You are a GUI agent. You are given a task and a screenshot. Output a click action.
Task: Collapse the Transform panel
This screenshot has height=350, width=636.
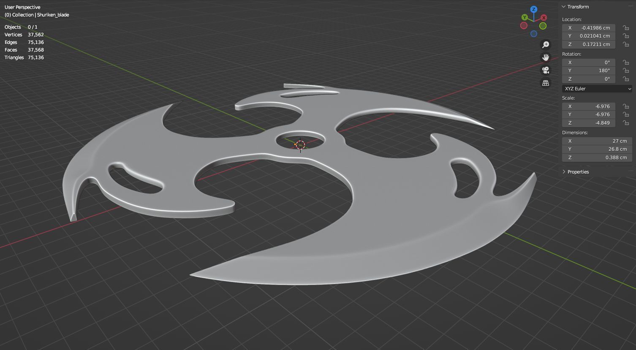click(x=563, y=7)
